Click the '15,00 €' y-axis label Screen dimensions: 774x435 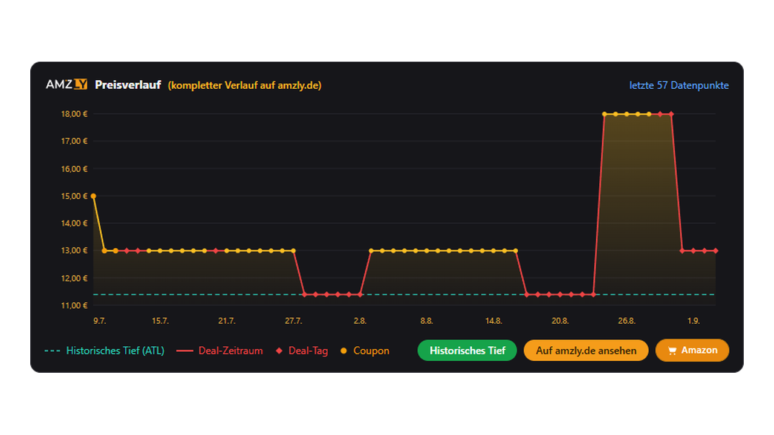tap(74, 196)
